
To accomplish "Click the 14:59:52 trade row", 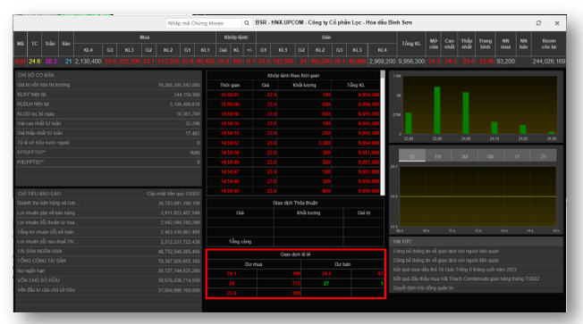I will click(293, 143).
